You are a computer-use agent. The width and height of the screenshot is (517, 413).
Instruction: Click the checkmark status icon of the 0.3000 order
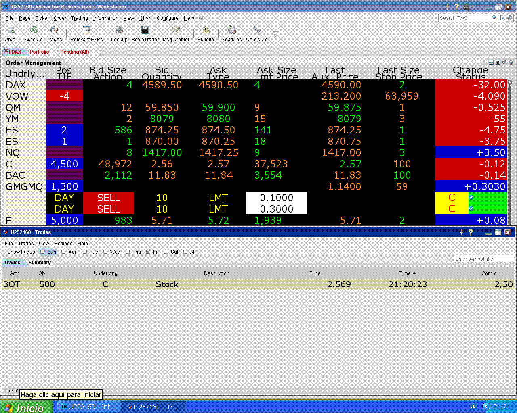[471, 209]
